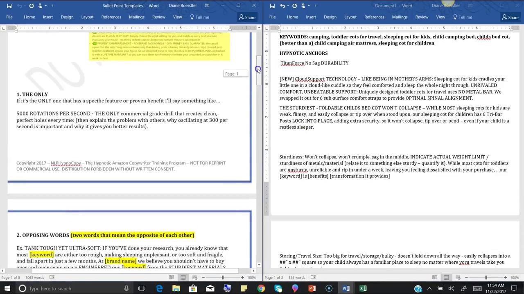Viewport: 524px width, 294px height.
Task: Open Home tab in Bullet Point Templates window
Action: click(29, 17)
